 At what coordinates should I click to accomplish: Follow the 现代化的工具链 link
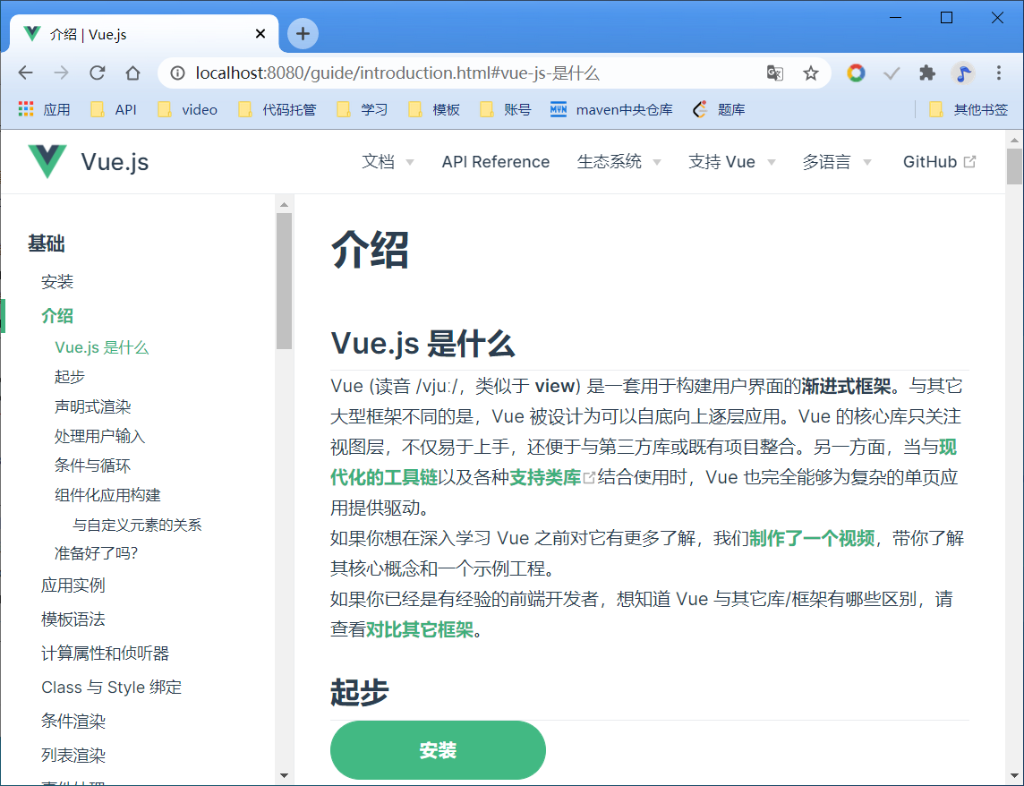383,477
